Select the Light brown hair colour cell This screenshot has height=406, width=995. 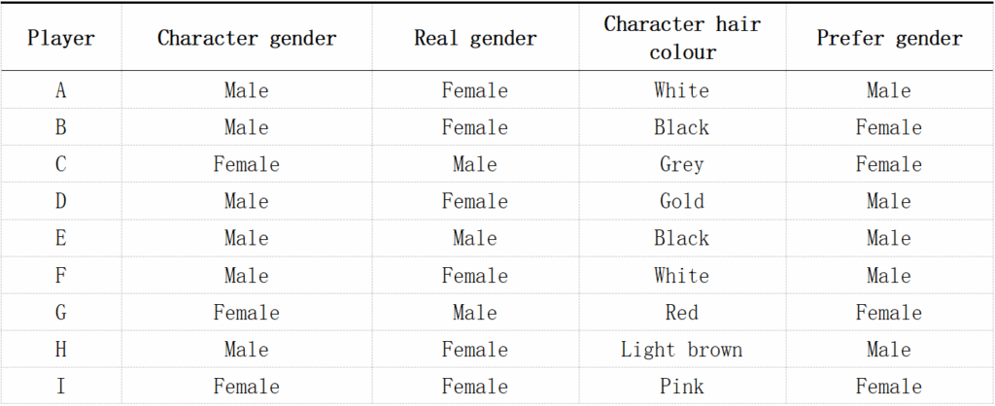click(x=681, y=350)
